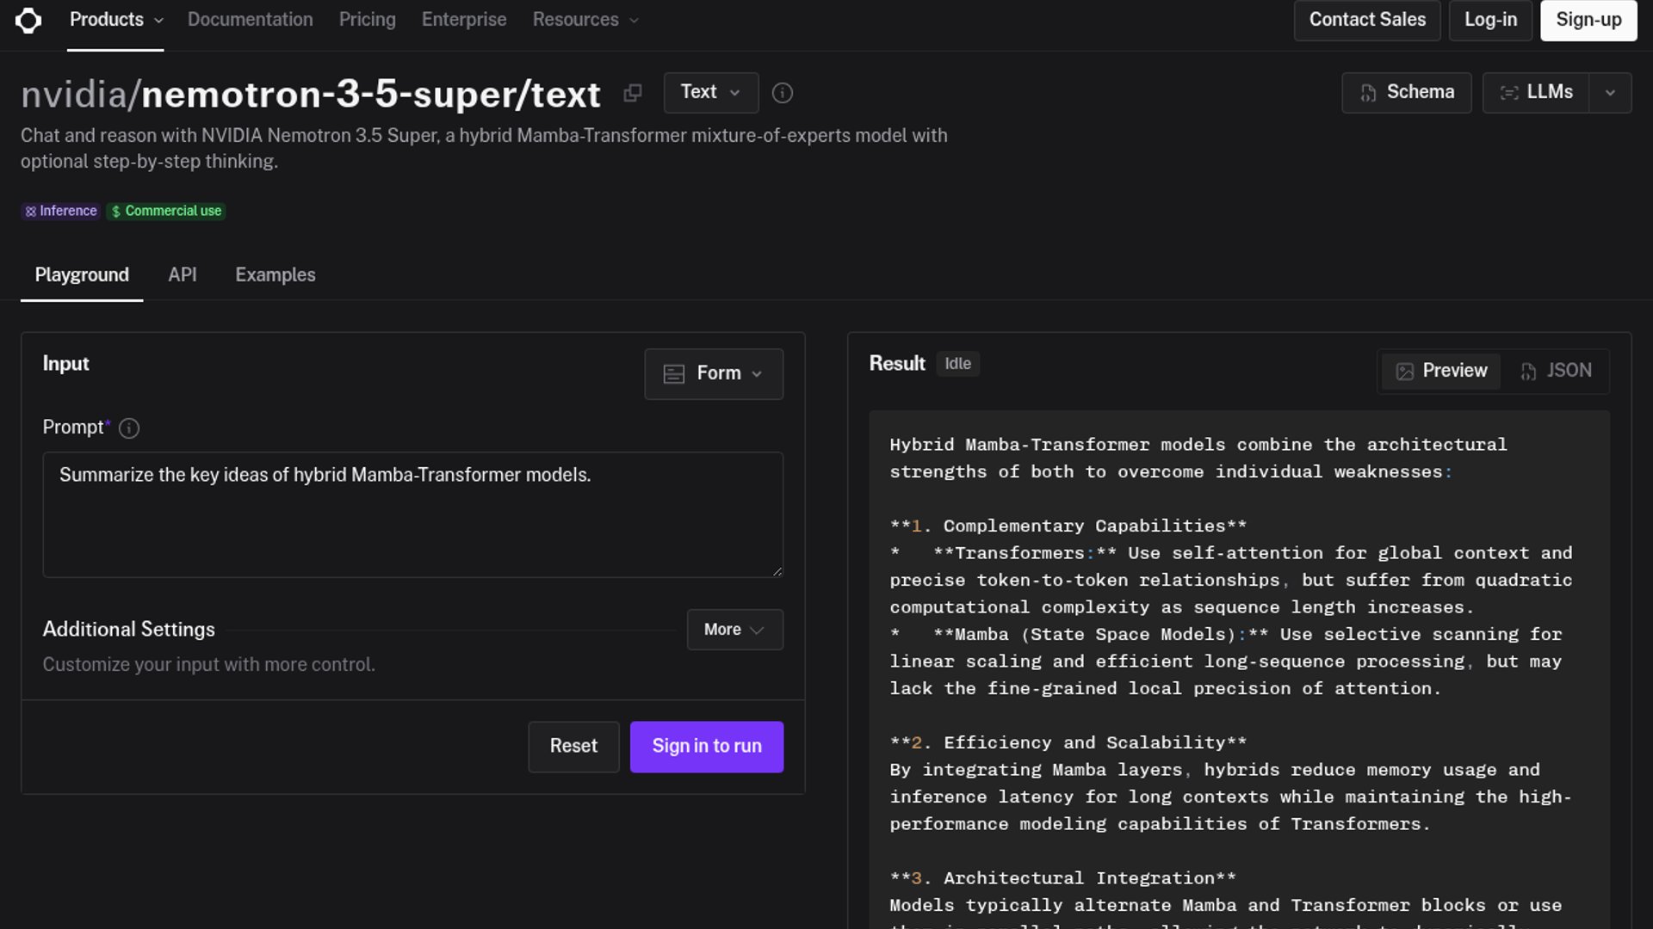Click inside the Prompt text area

[x=413, y=514]
